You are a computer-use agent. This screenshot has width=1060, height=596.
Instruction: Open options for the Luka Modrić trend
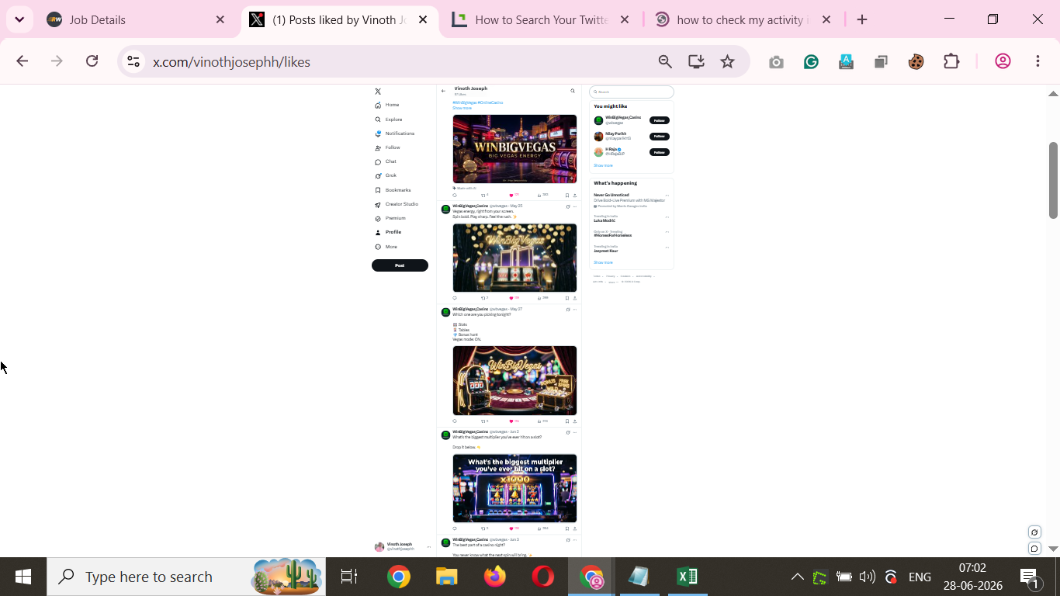(667, 217)
